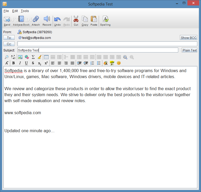
Task: Click the Softpedia (3879260) sender account
Action: pyautogui.click(x=35, y=32)
